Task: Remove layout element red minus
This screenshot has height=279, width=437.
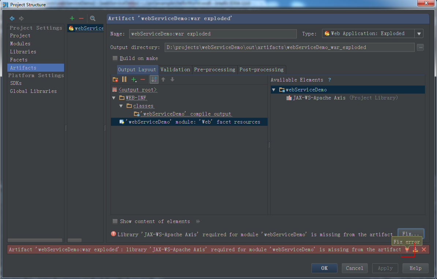Action: click(143, 80)
